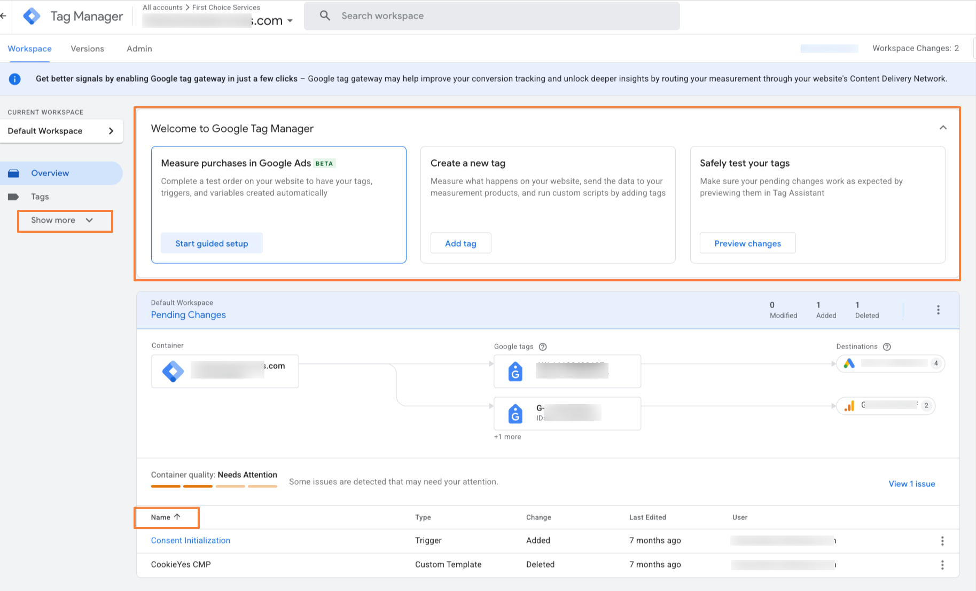Click the Google tags help question icon
The width and height of the screenshot is (976, 591).
[543, 346]
